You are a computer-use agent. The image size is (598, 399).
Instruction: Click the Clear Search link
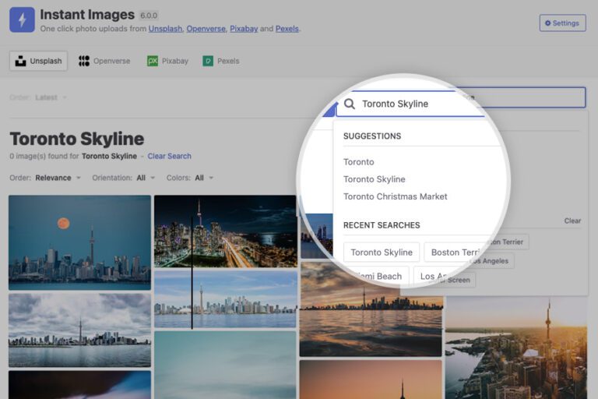pos(169,156)
